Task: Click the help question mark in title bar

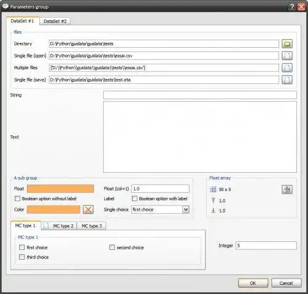Action: click(292, 7)
